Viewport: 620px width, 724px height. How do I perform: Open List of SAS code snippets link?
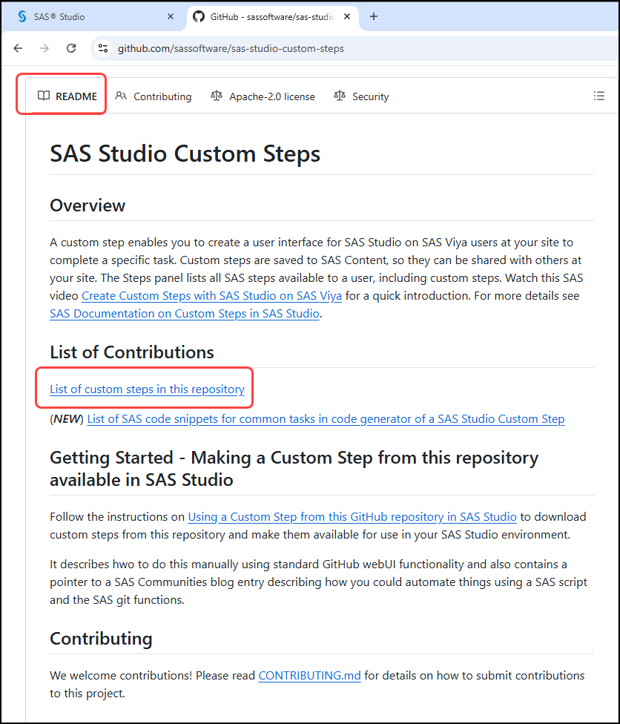click(326, 419)
